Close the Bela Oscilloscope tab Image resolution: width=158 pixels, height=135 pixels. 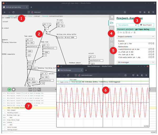pyautogui.click(x=81, y=70)
